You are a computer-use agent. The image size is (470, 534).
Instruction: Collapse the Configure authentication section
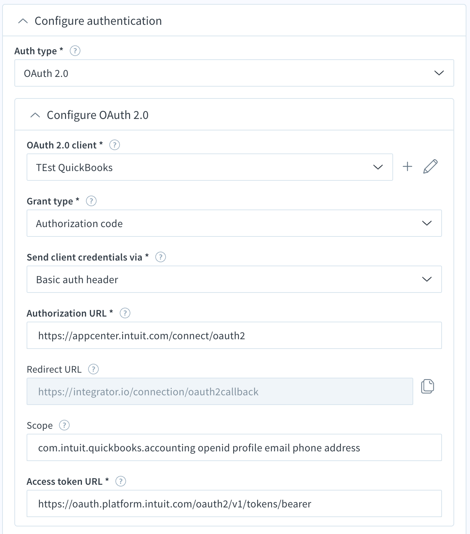click(23, 21)
